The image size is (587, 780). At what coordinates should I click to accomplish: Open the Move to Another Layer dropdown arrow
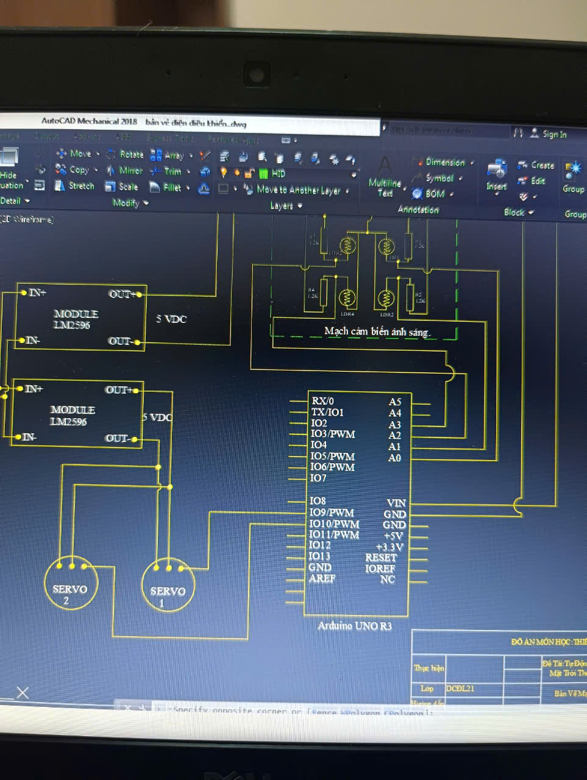coord(347,191)
